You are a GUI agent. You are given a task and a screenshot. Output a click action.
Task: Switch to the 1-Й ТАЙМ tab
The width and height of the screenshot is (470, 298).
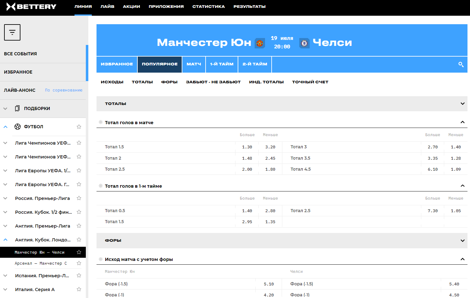[222, 64]
